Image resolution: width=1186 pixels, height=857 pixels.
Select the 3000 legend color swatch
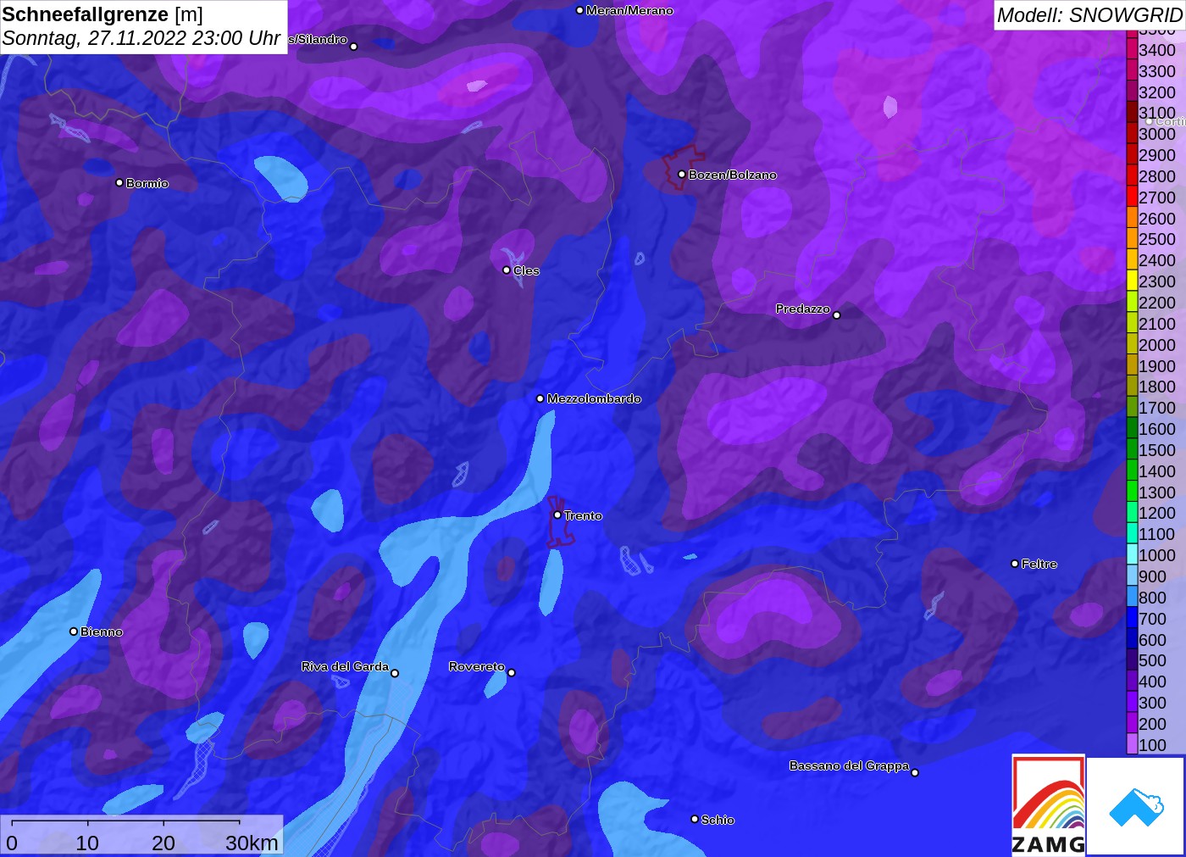pyautogui.click(x=1132, y=133)
